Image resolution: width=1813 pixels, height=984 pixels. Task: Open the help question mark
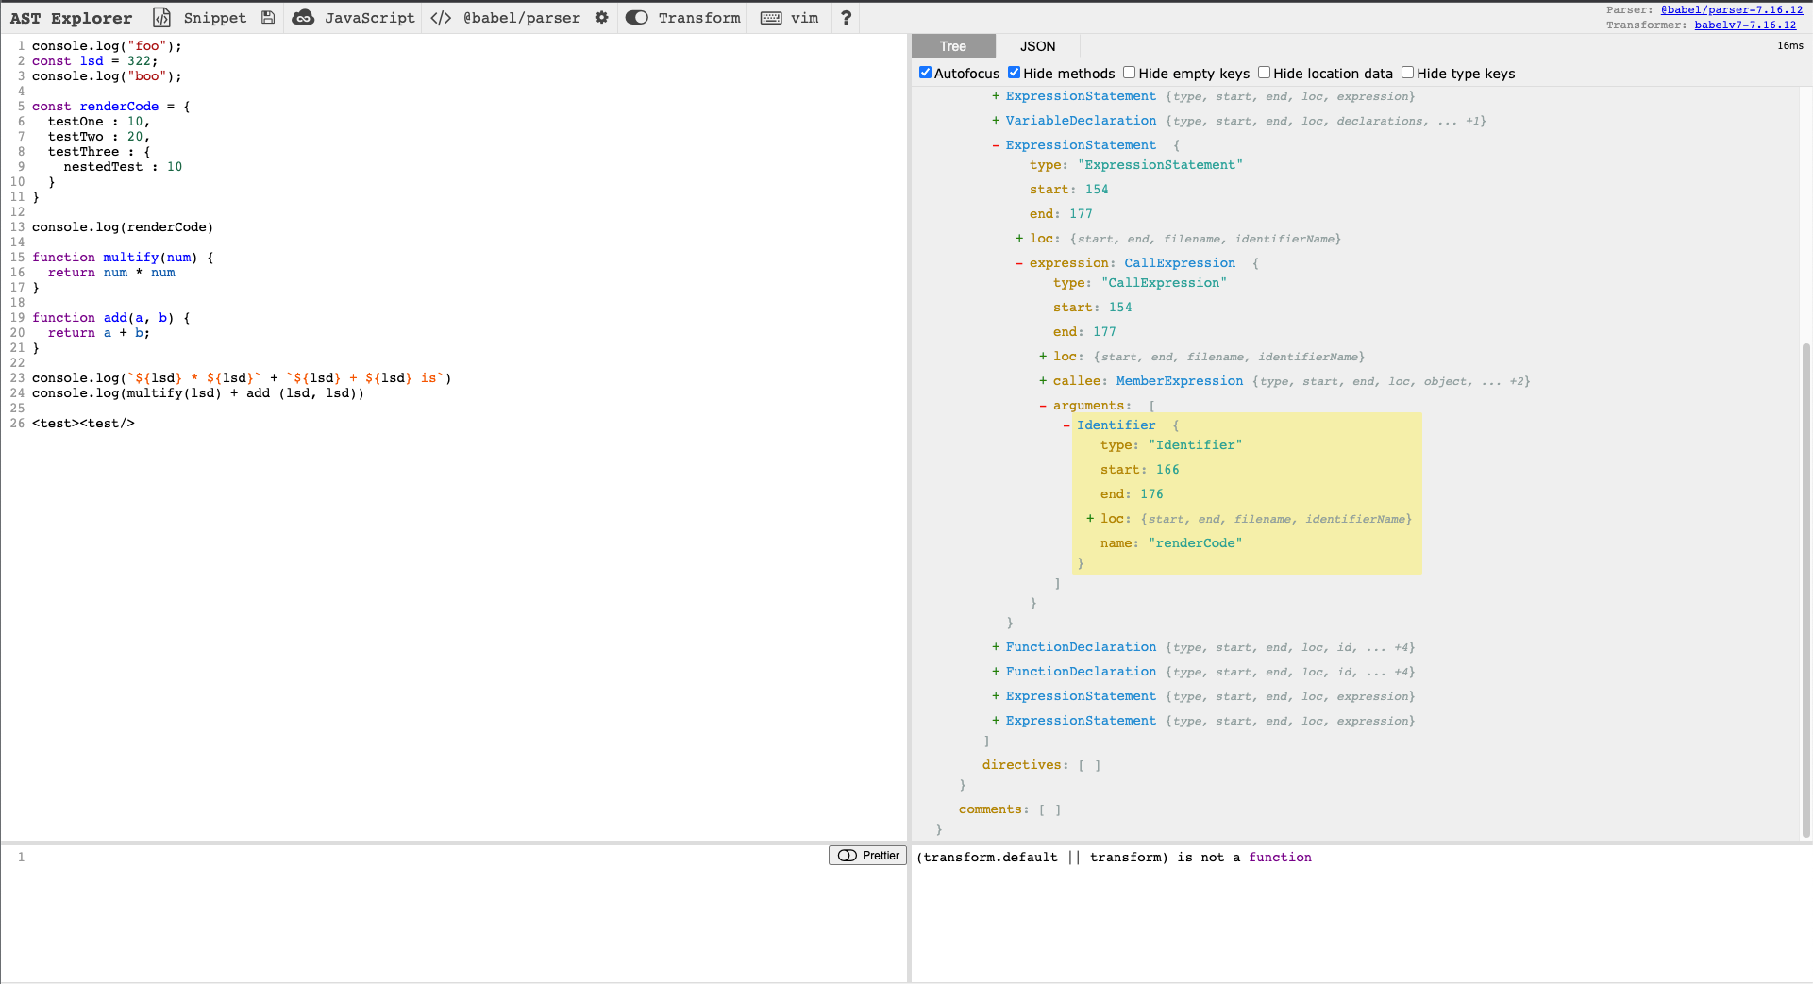(845, 17)
